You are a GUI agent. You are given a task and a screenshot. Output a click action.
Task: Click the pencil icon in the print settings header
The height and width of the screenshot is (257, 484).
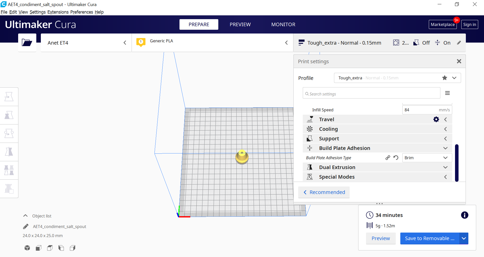tap(459, 43)
